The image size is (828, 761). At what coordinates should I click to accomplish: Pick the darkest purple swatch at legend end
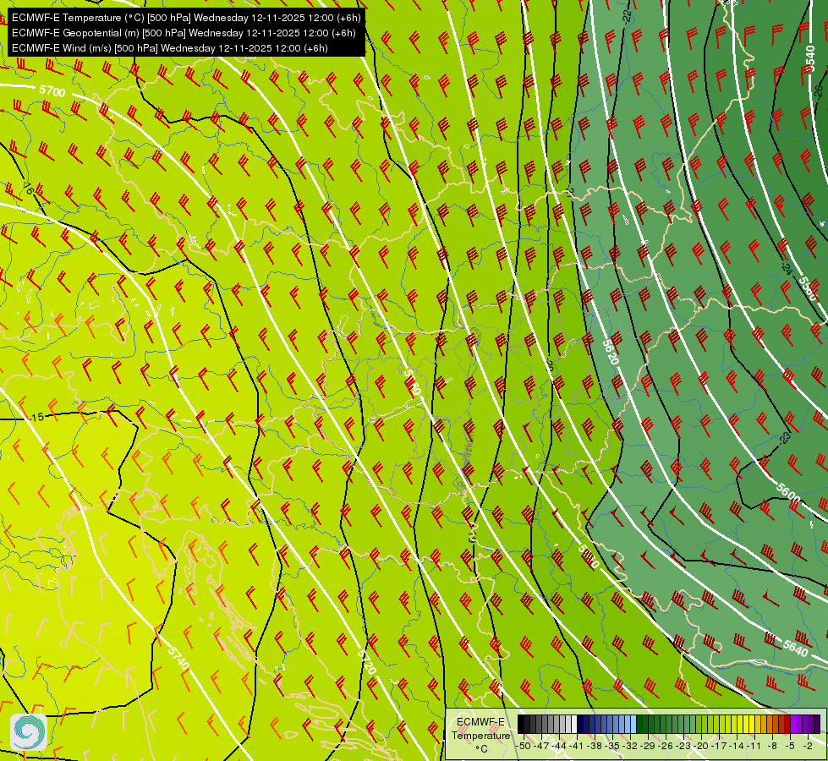817,724
